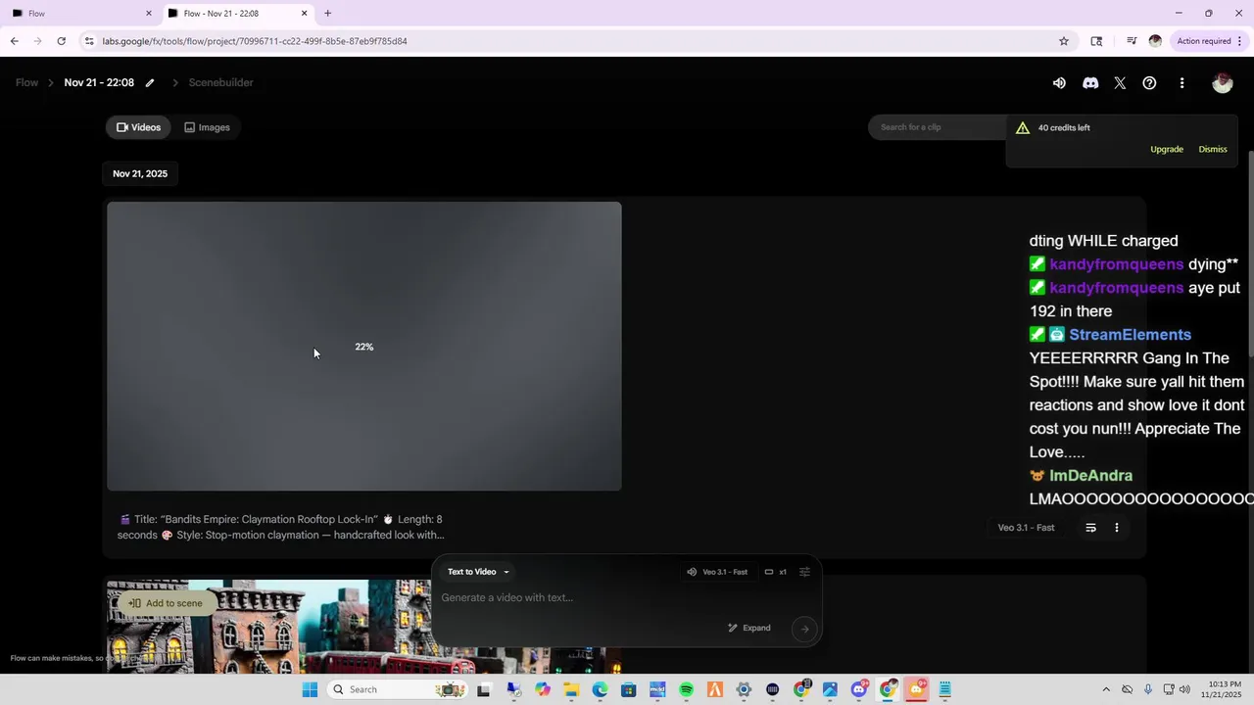This screenshot has width=1254, height=705.
Task: Open the Text to Video mode dropdown
Action: click(478, 572)
